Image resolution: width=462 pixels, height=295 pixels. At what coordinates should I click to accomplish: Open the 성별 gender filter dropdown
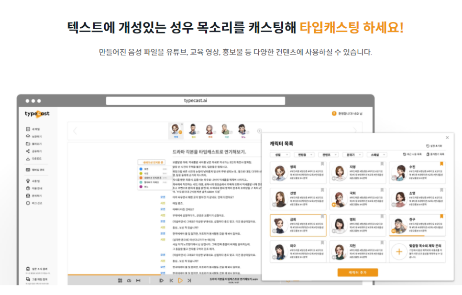pyautogui.click(x=280, y=154)
